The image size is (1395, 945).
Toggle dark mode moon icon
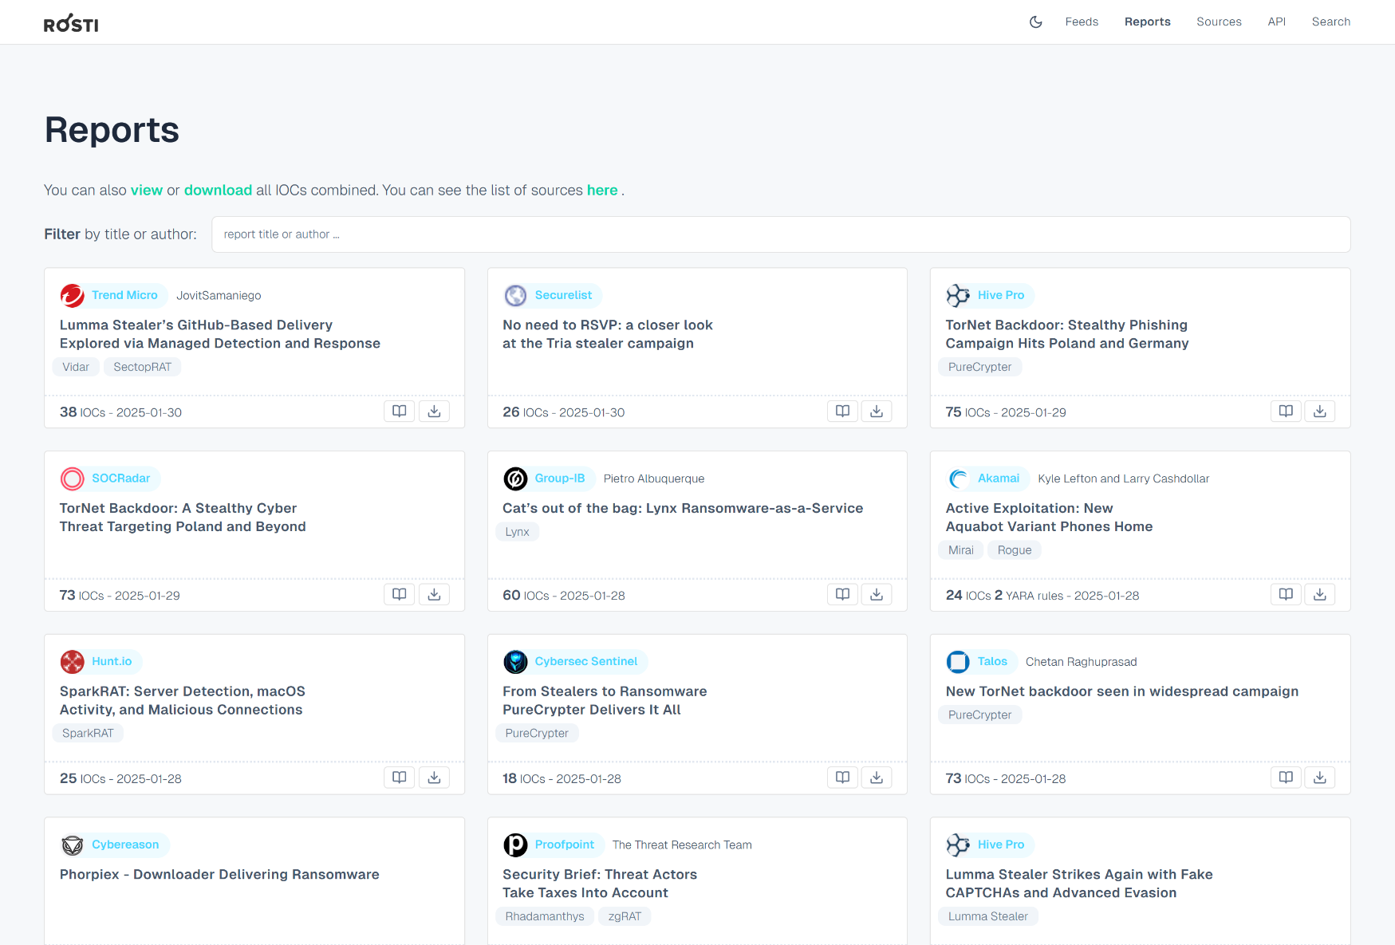tap(1035, 22)
